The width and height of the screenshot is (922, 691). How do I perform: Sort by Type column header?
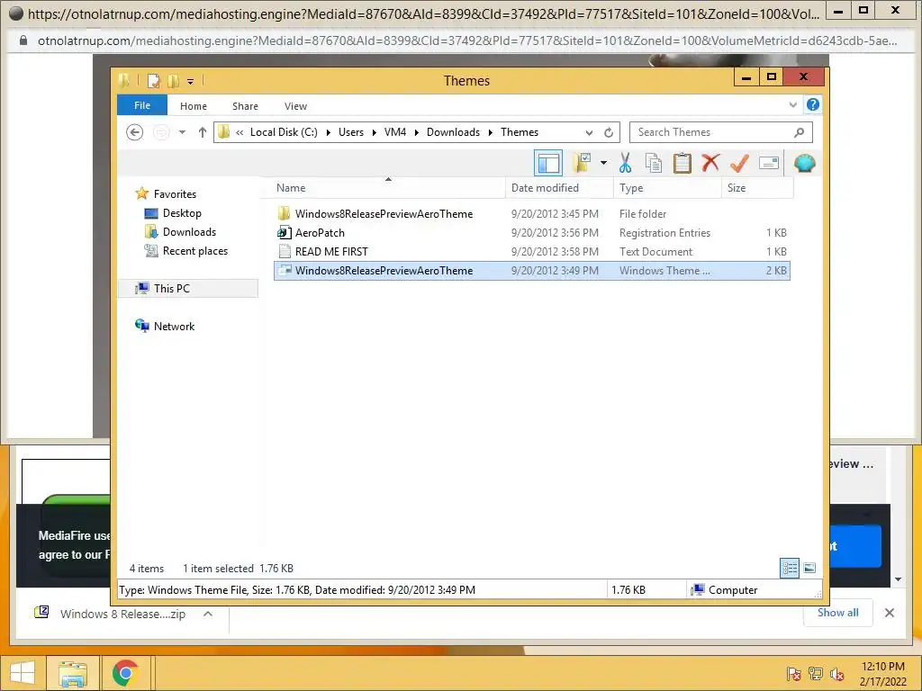click(667, 188)
